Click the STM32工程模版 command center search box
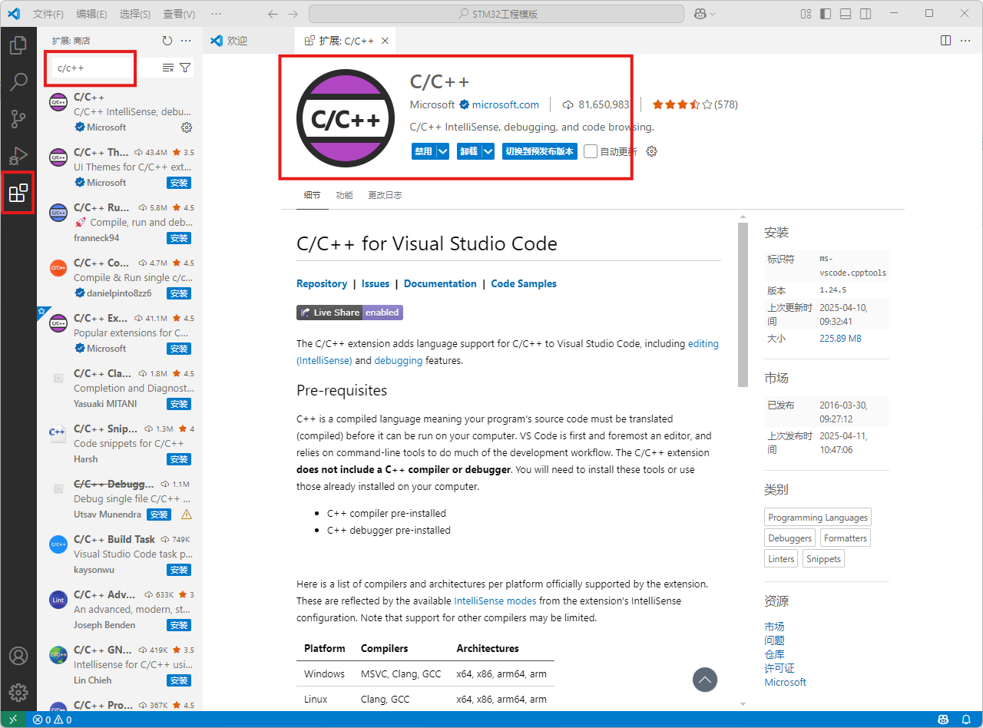 coord(496,14)
